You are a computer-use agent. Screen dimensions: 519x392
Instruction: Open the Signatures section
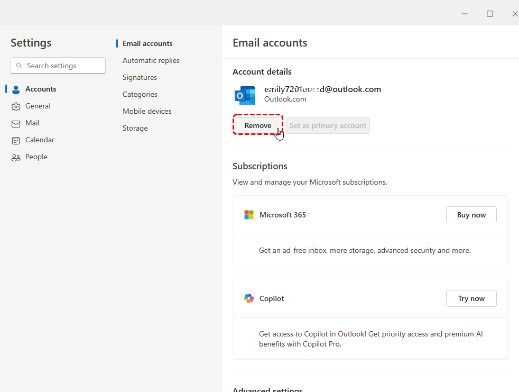pos(140,78)
